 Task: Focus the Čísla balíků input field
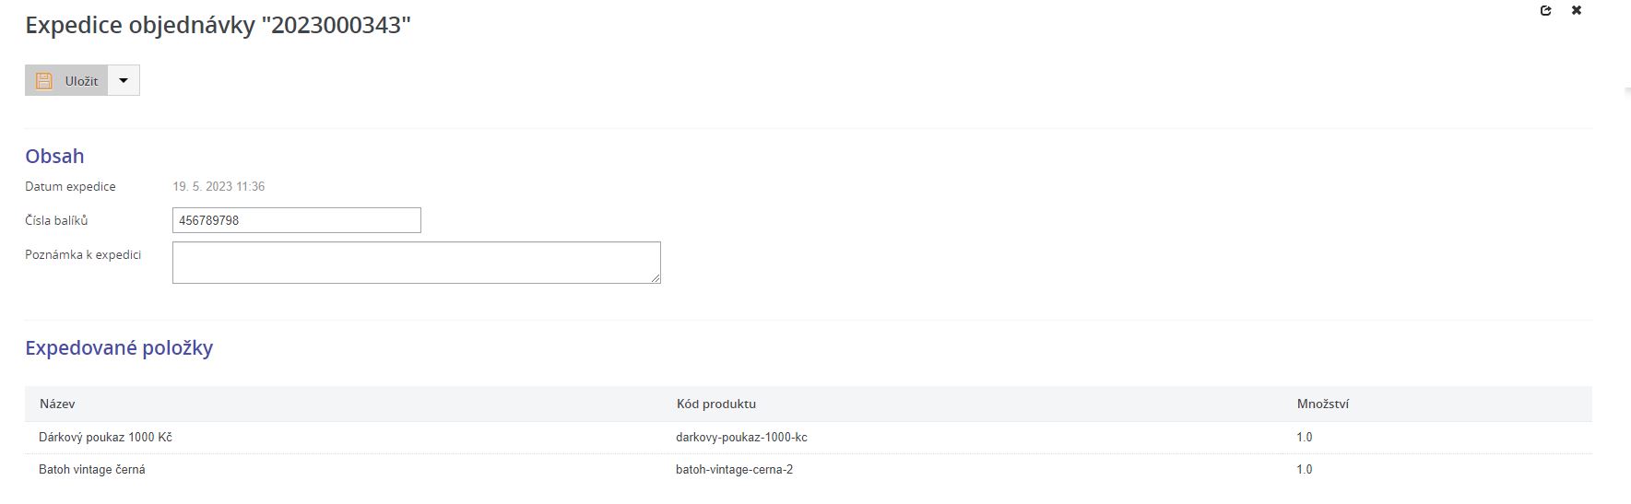pyautogui.click(x=296, y=220)
